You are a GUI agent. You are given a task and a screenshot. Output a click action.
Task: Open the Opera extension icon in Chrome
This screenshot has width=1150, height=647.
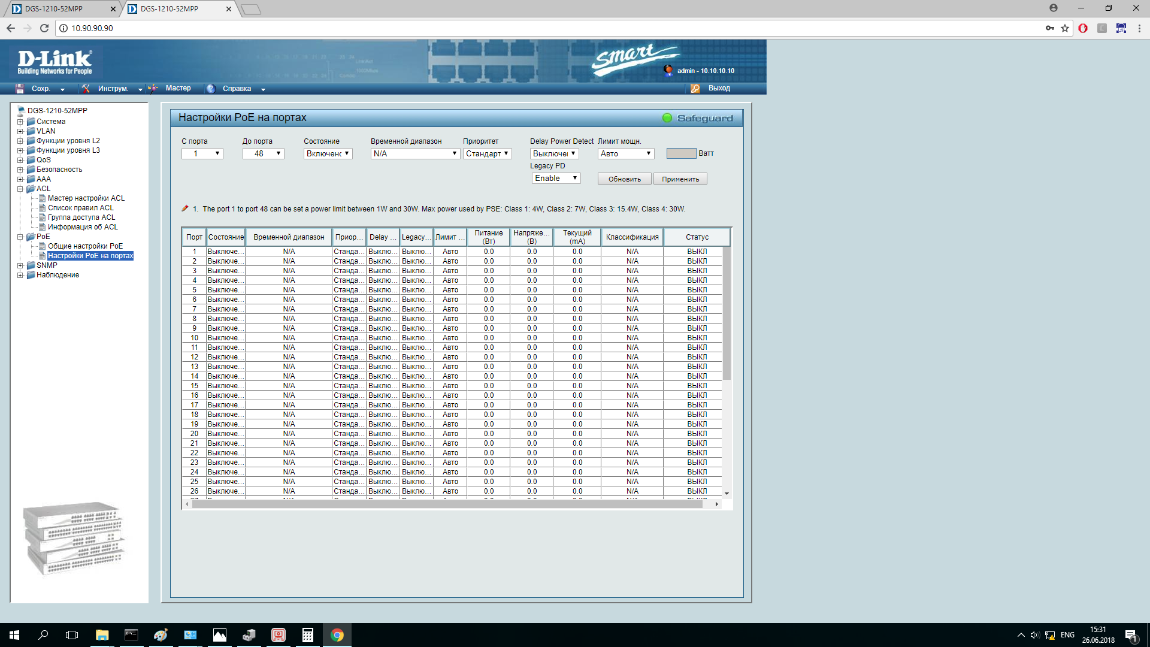point(1083,28)
